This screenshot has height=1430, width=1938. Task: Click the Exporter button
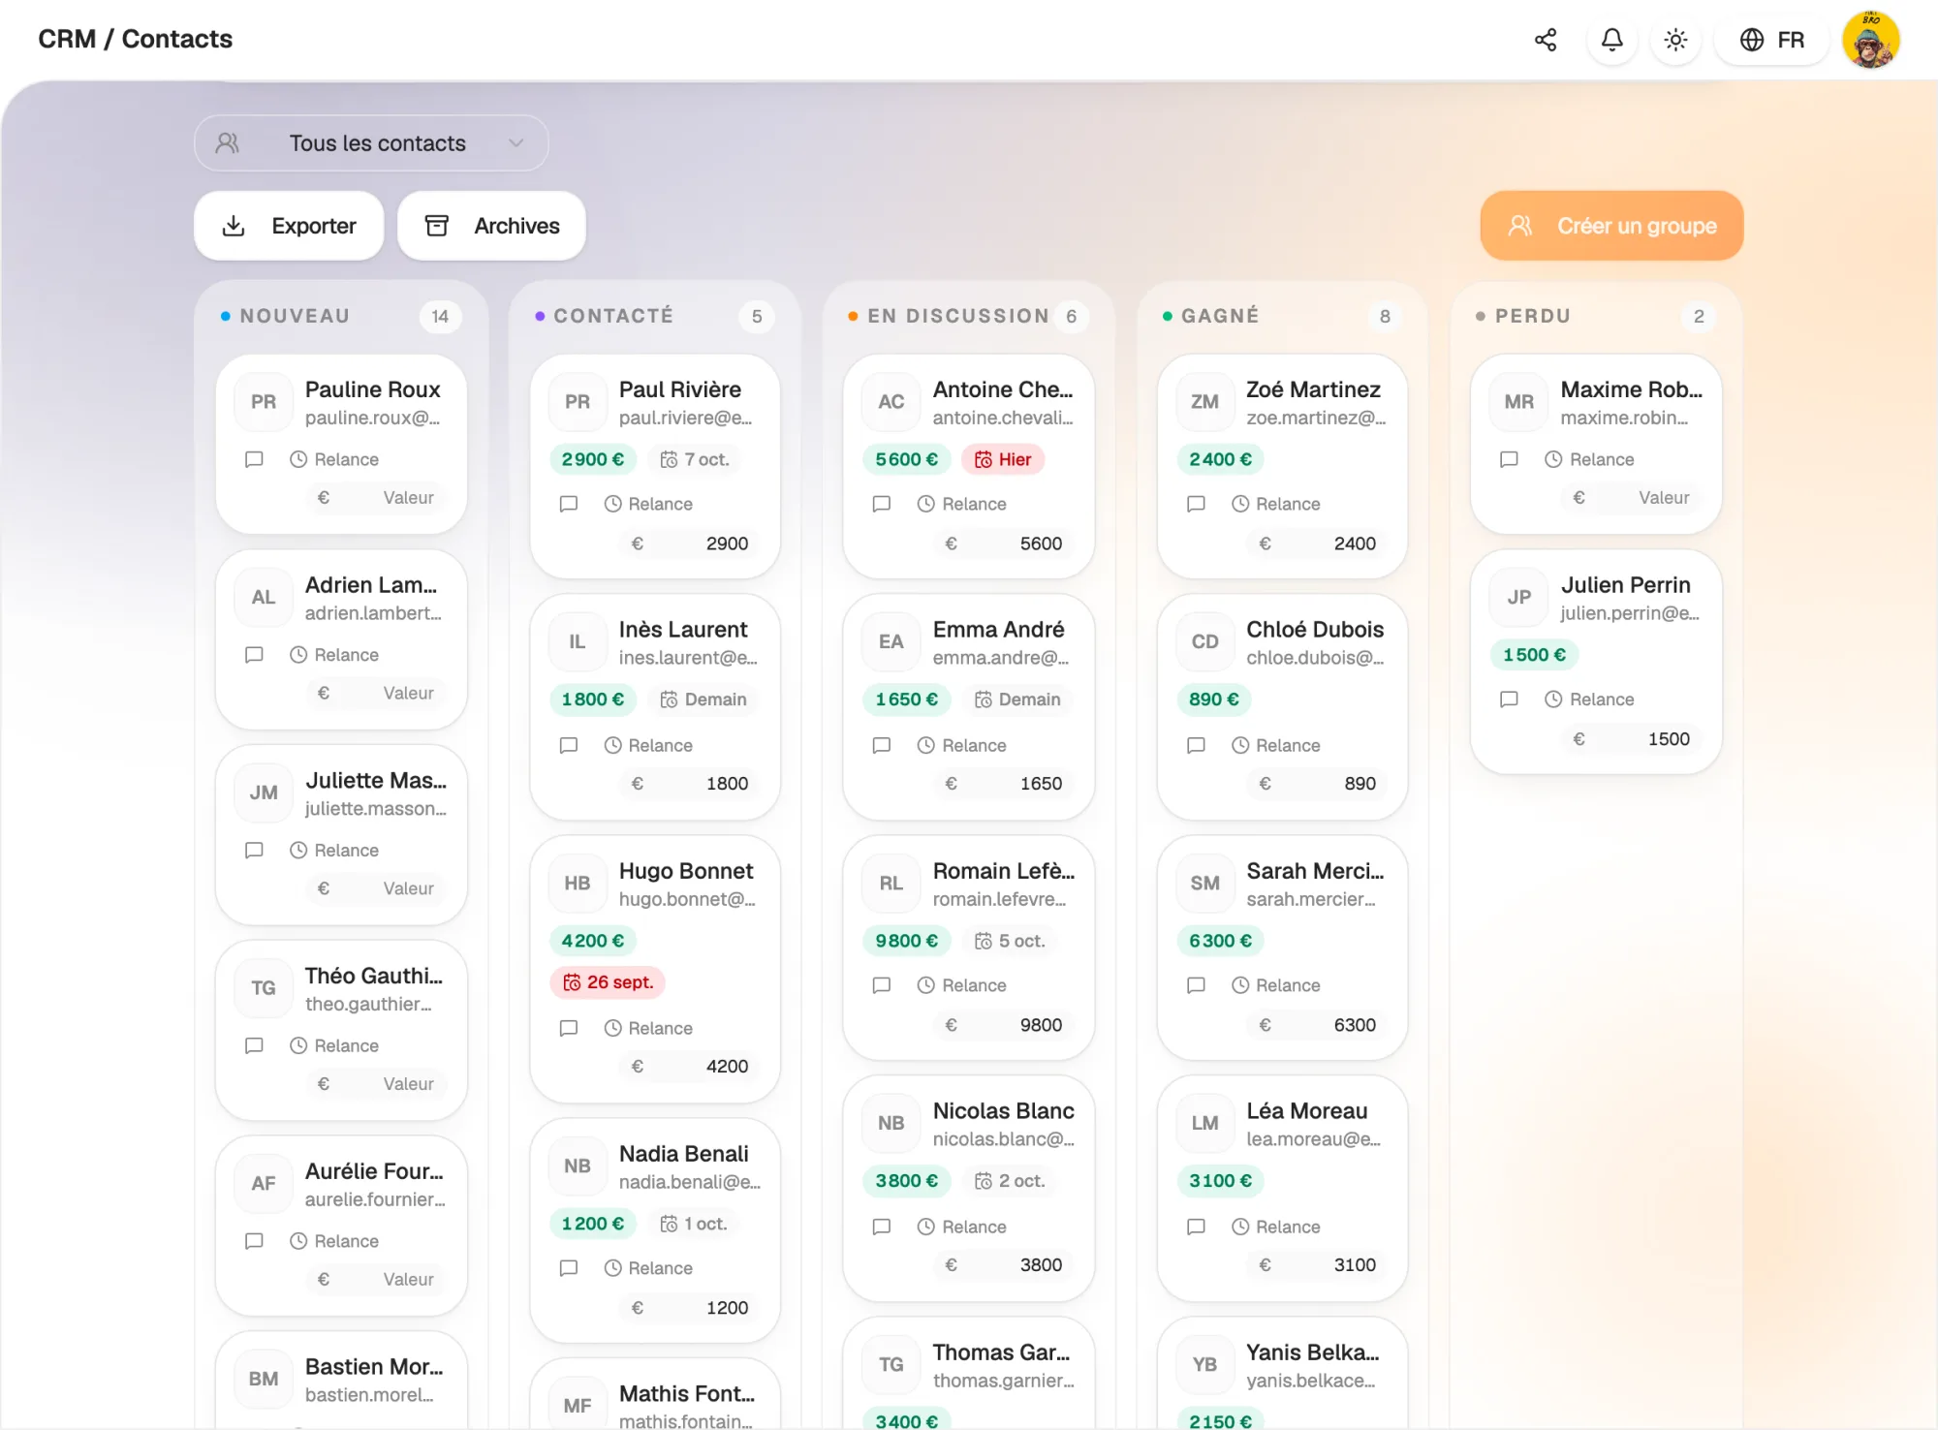(289, 226)
